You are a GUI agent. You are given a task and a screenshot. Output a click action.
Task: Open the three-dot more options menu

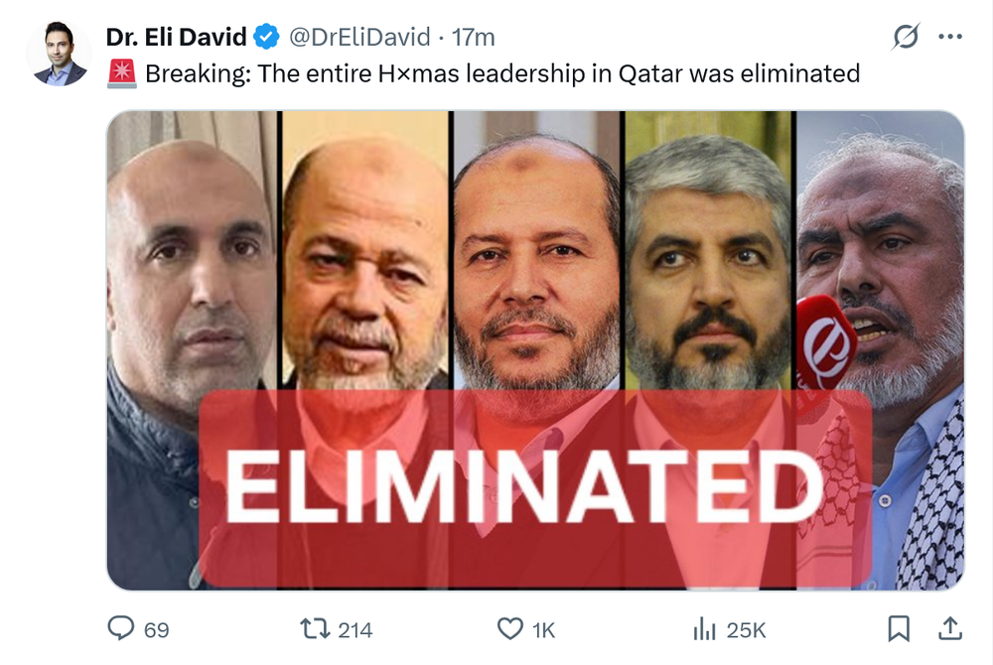pyautogui.click(x=950, y=37)
